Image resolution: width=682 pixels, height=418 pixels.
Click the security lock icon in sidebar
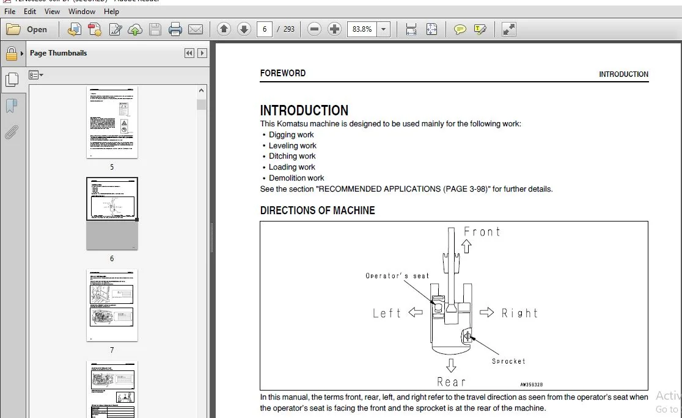point(12,54)
